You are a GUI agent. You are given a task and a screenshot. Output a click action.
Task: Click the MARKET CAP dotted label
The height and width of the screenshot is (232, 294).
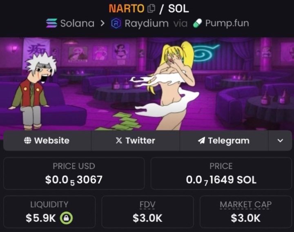[246, 204]
